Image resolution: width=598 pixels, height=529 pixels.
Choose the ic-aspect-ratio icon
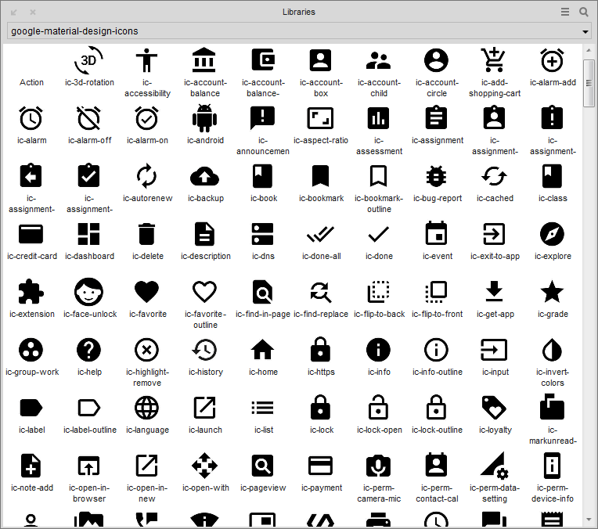(320, 118)
